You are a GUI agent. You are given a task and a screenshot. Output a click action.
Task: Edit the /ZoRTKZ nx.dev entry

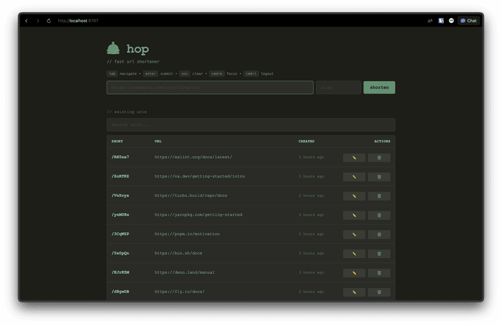[x=354, y=177]
